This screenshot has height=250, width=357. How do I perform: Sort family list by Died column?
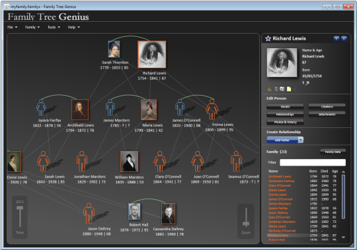coord(324,172)
